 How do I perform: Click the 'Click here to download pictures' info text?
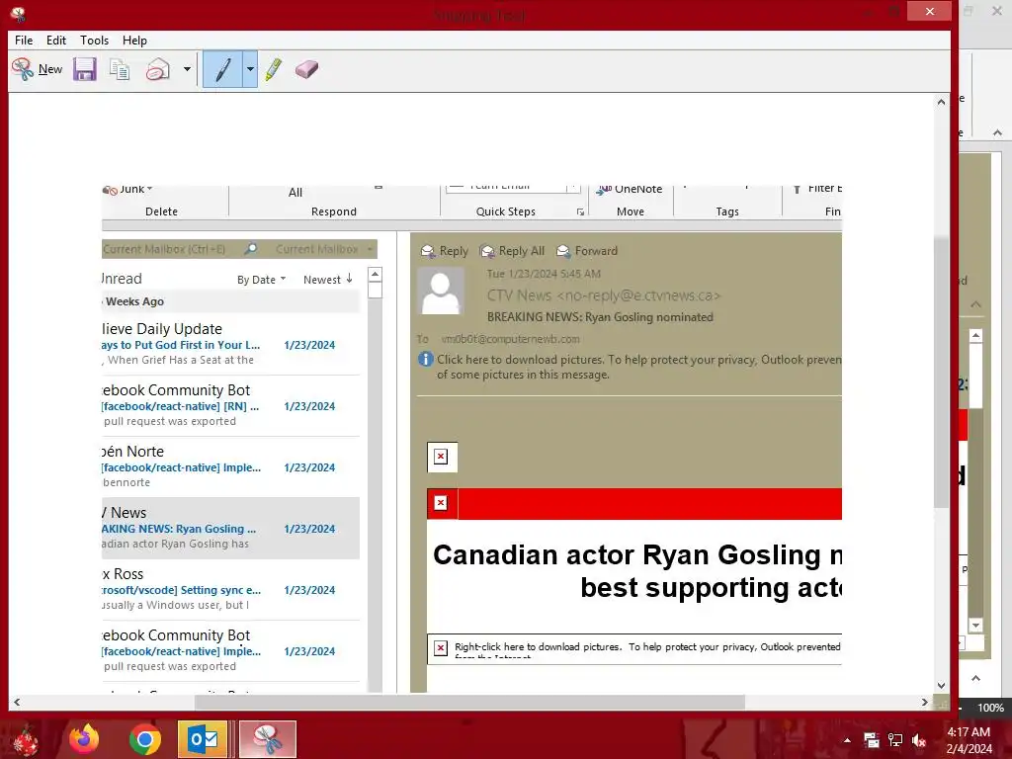639,367
